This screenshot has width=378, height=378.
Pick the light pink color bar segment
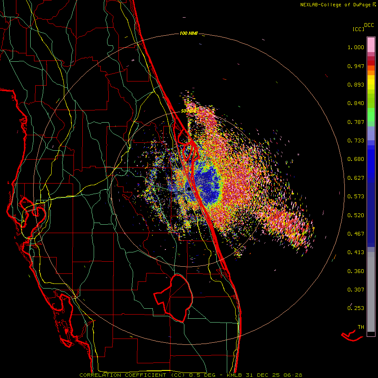coord(371,45)
